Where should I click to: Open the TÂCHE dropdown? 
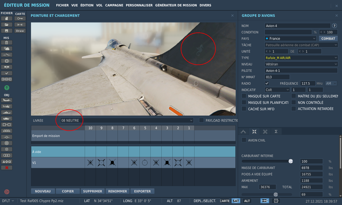pyautogui.click(x=301, y=45)
